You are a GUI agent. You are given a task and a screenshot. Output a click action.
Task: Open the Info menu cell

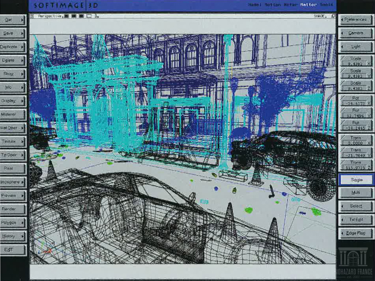point(13,87)
